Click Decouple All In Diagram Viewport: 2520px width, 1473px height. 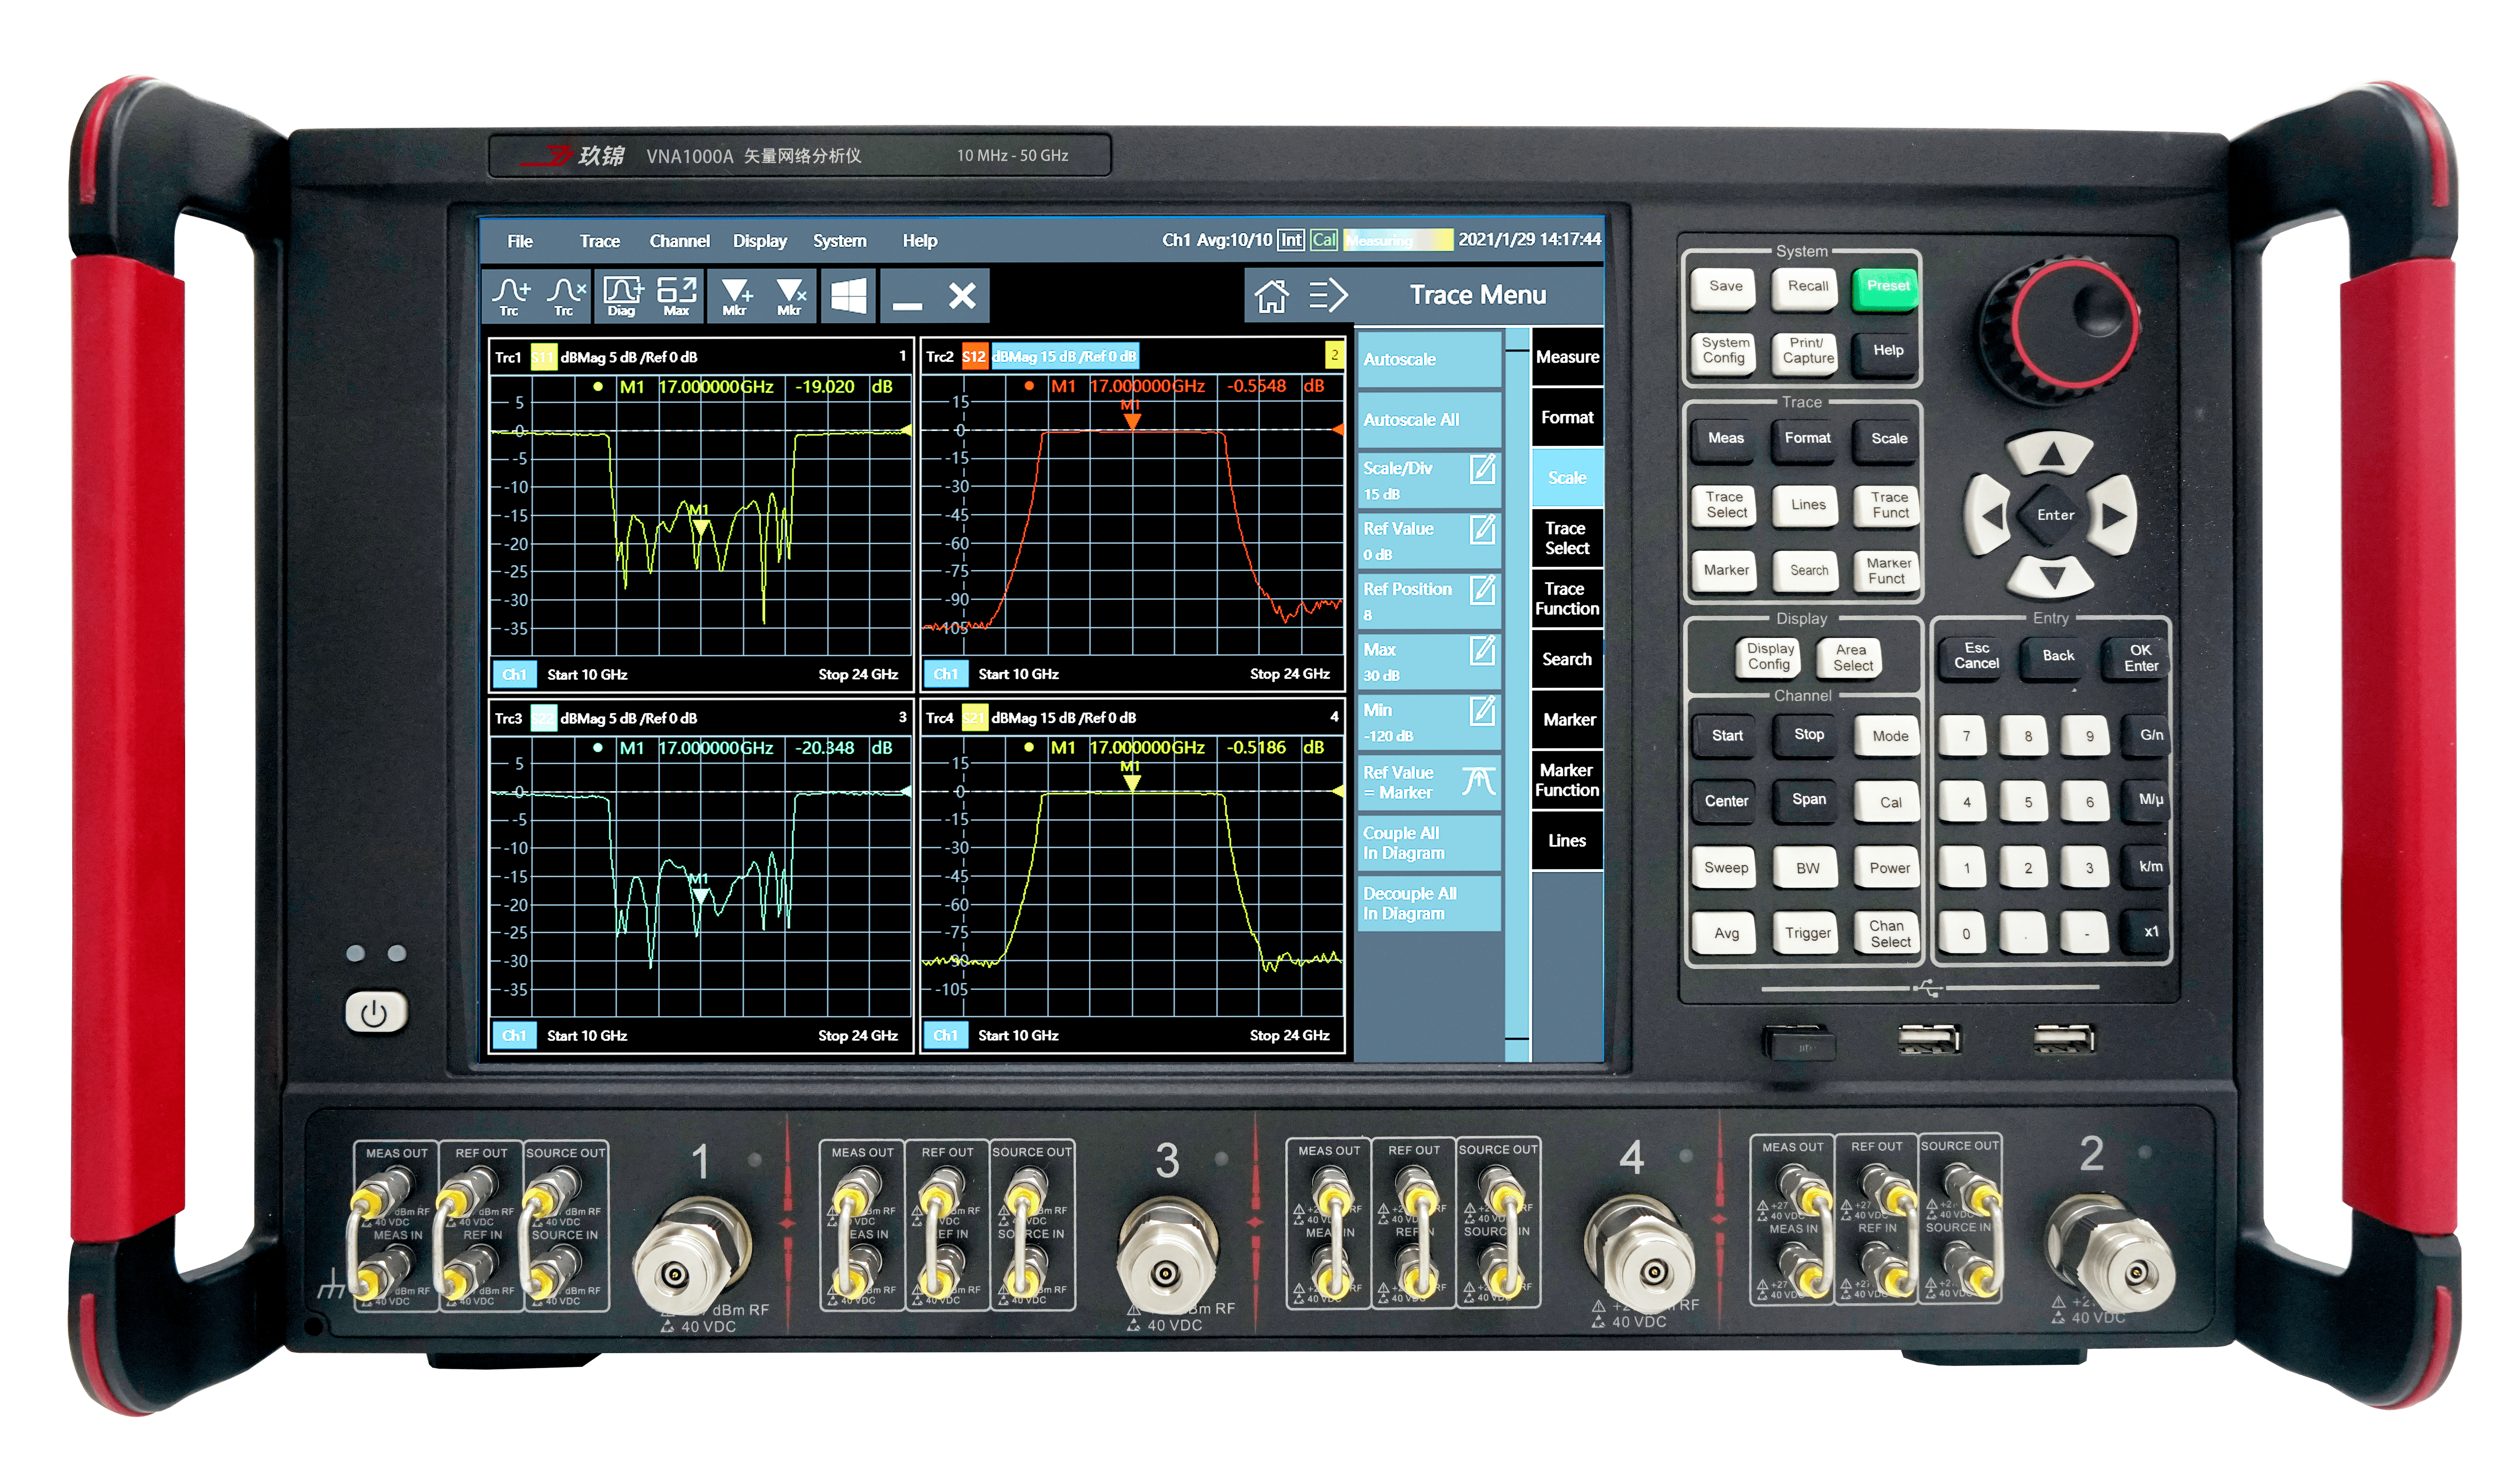point(1429,904)
